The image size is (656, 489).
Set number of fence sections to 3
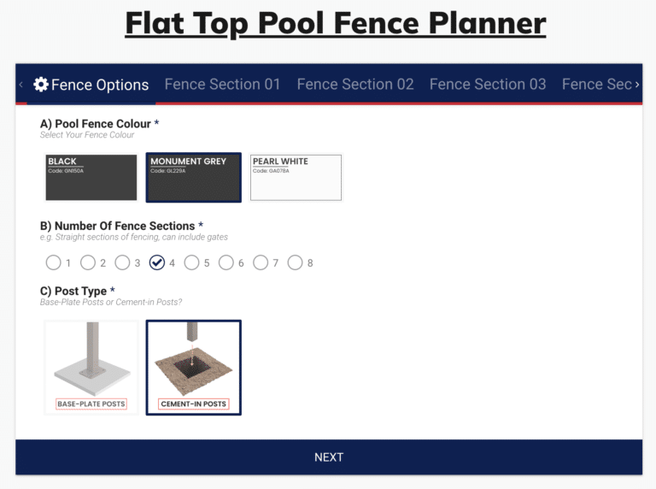tap(123, 263)
